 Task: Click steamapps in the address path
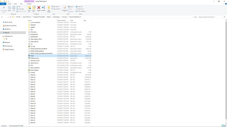tap(56, 17)
